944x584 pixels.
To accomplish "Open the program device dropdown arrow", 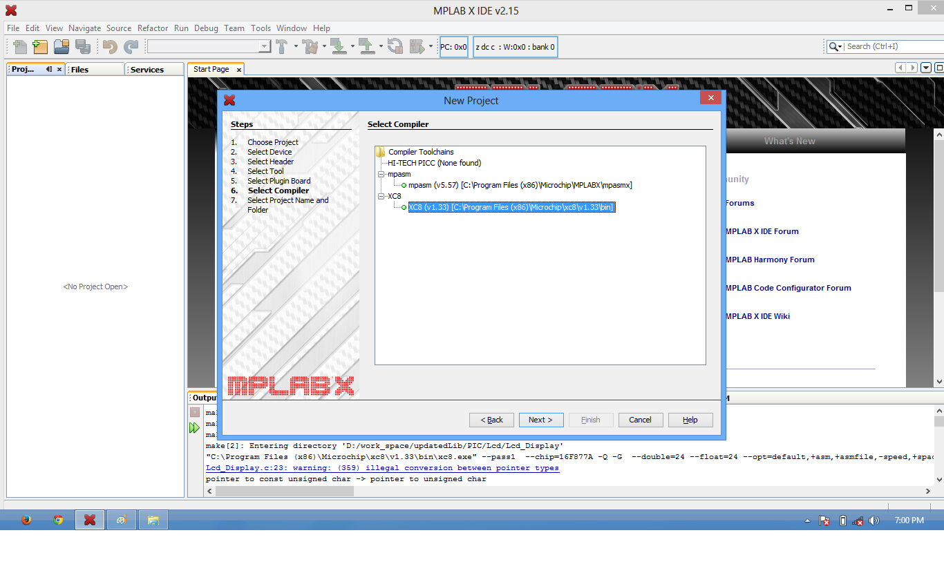I will click(x=352, y=47).
